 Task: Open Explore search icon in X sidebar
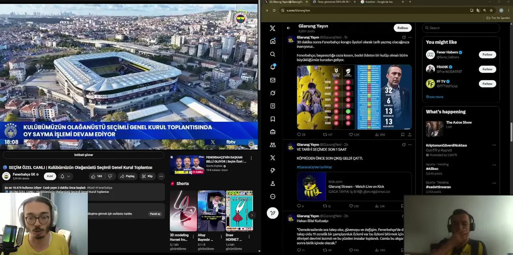[x=272, y=54]
